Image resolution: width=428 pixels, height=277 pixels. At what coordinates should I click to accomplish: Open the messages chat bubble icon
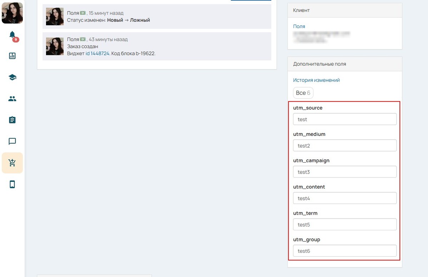(x=12, y=142)
